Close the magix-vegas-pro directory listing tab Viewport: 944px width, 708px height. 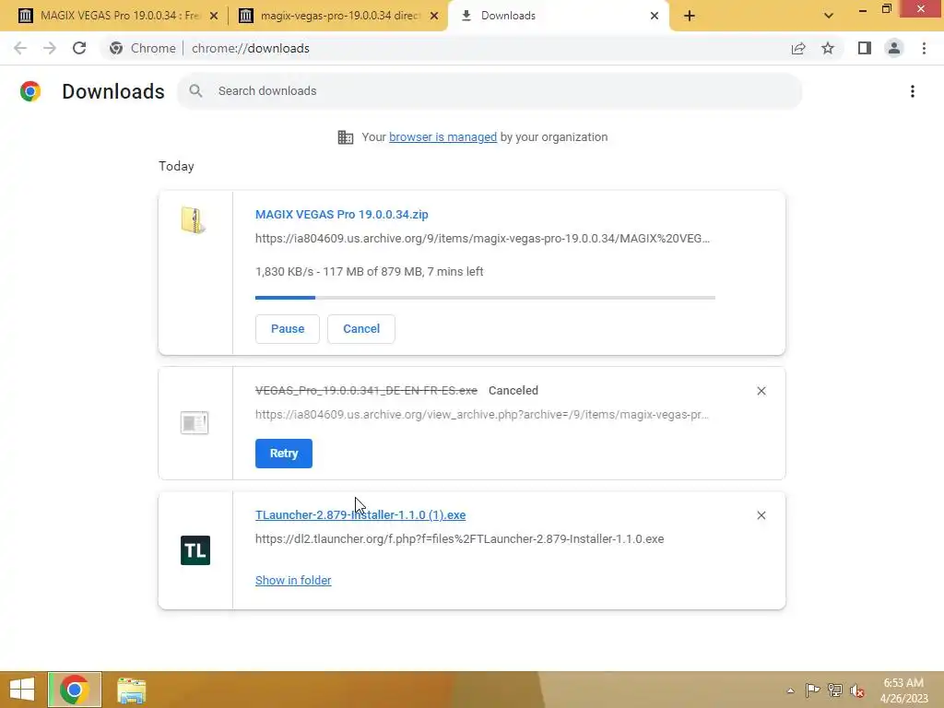[x=434, y=16]
